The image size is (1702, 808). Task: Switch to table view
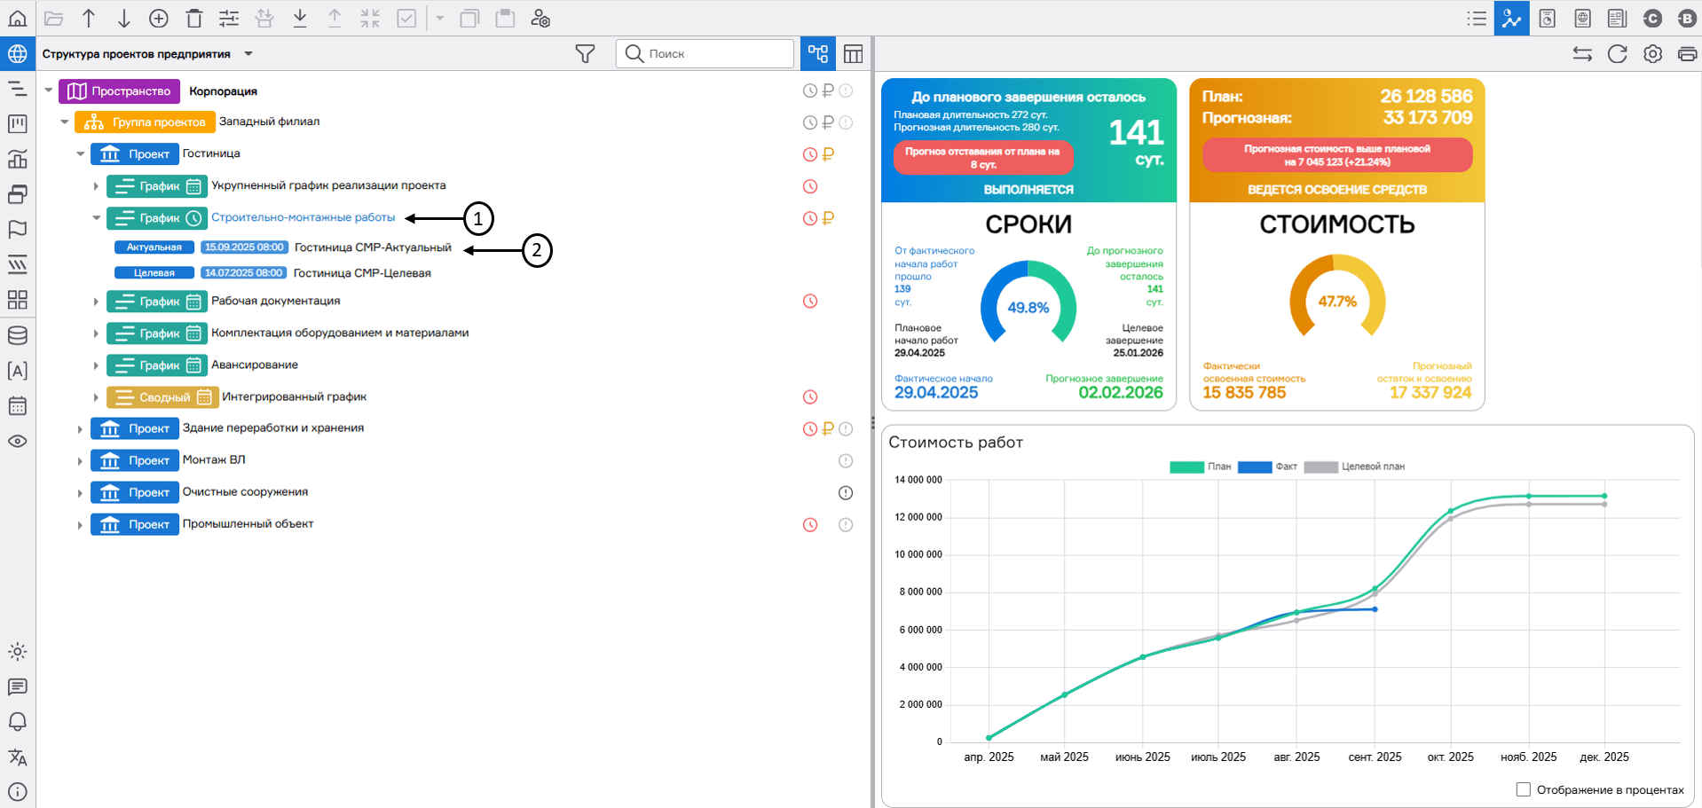[853, 54]
